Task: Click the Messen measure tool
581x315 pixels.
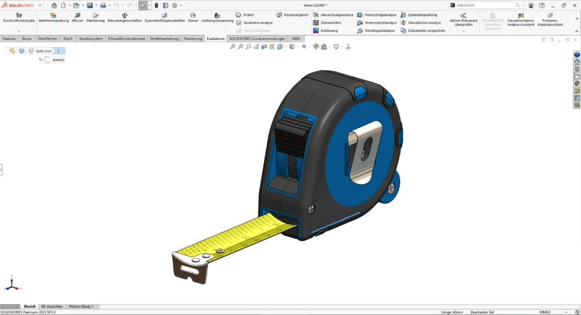Action: pos(77,16)
